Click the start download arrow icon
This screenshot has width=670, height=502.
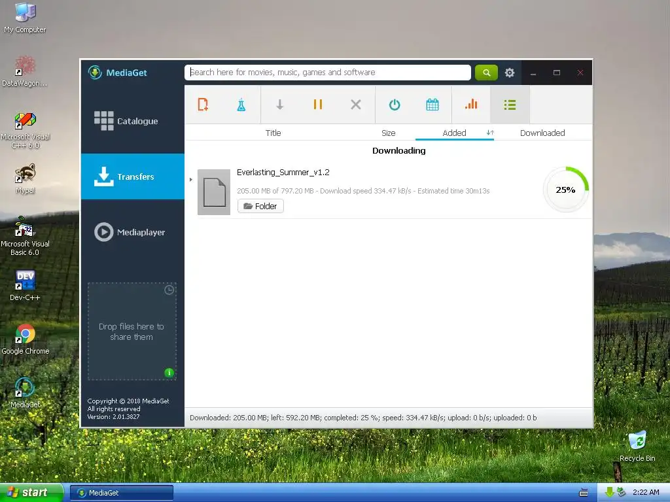tap(279, 105)
